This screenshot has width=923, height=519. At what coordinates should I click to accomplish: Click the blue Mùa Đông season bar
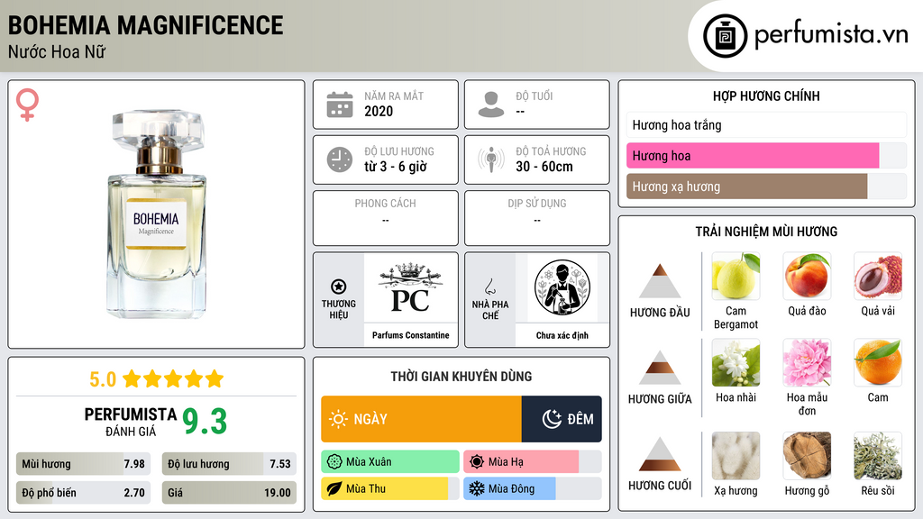(x=509, y=489)
